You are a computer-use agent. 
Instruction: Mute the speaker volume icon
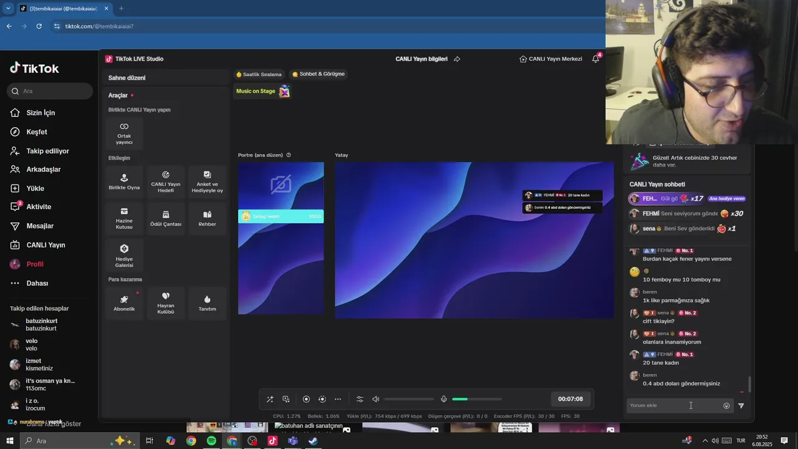coord(375,399)
